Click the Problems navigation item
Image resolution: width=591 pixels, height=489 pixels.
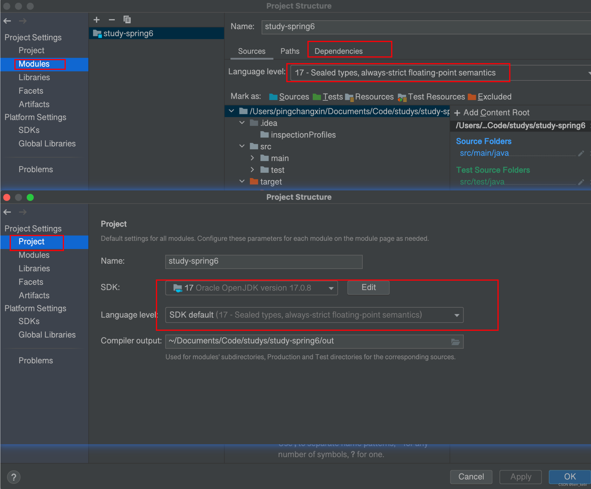[36, 169]
